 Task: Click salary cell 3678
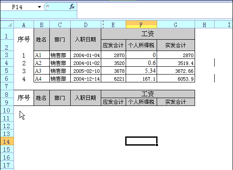point(113,71)
